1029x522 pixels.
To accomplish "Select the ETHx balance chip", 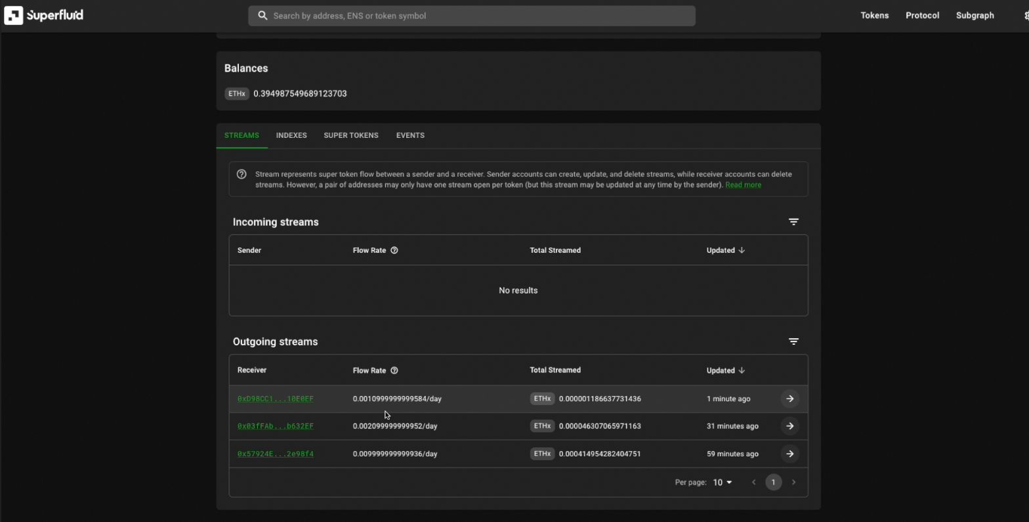I will pyautogui.click(x=237, y=94).
